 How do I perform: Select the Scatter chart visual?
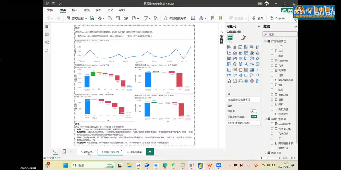[x=246, y=58]
